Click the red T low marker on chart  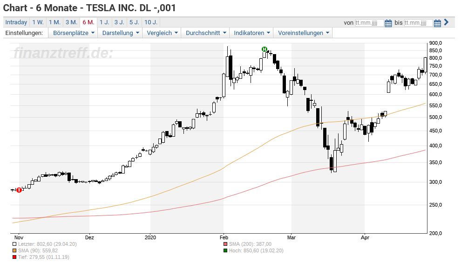pos(19,190)
